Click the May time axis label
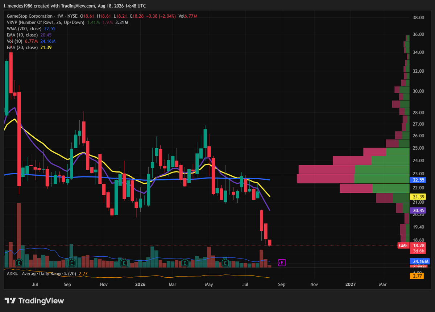The height and width of the screenshot is (312, 435). 209,285
